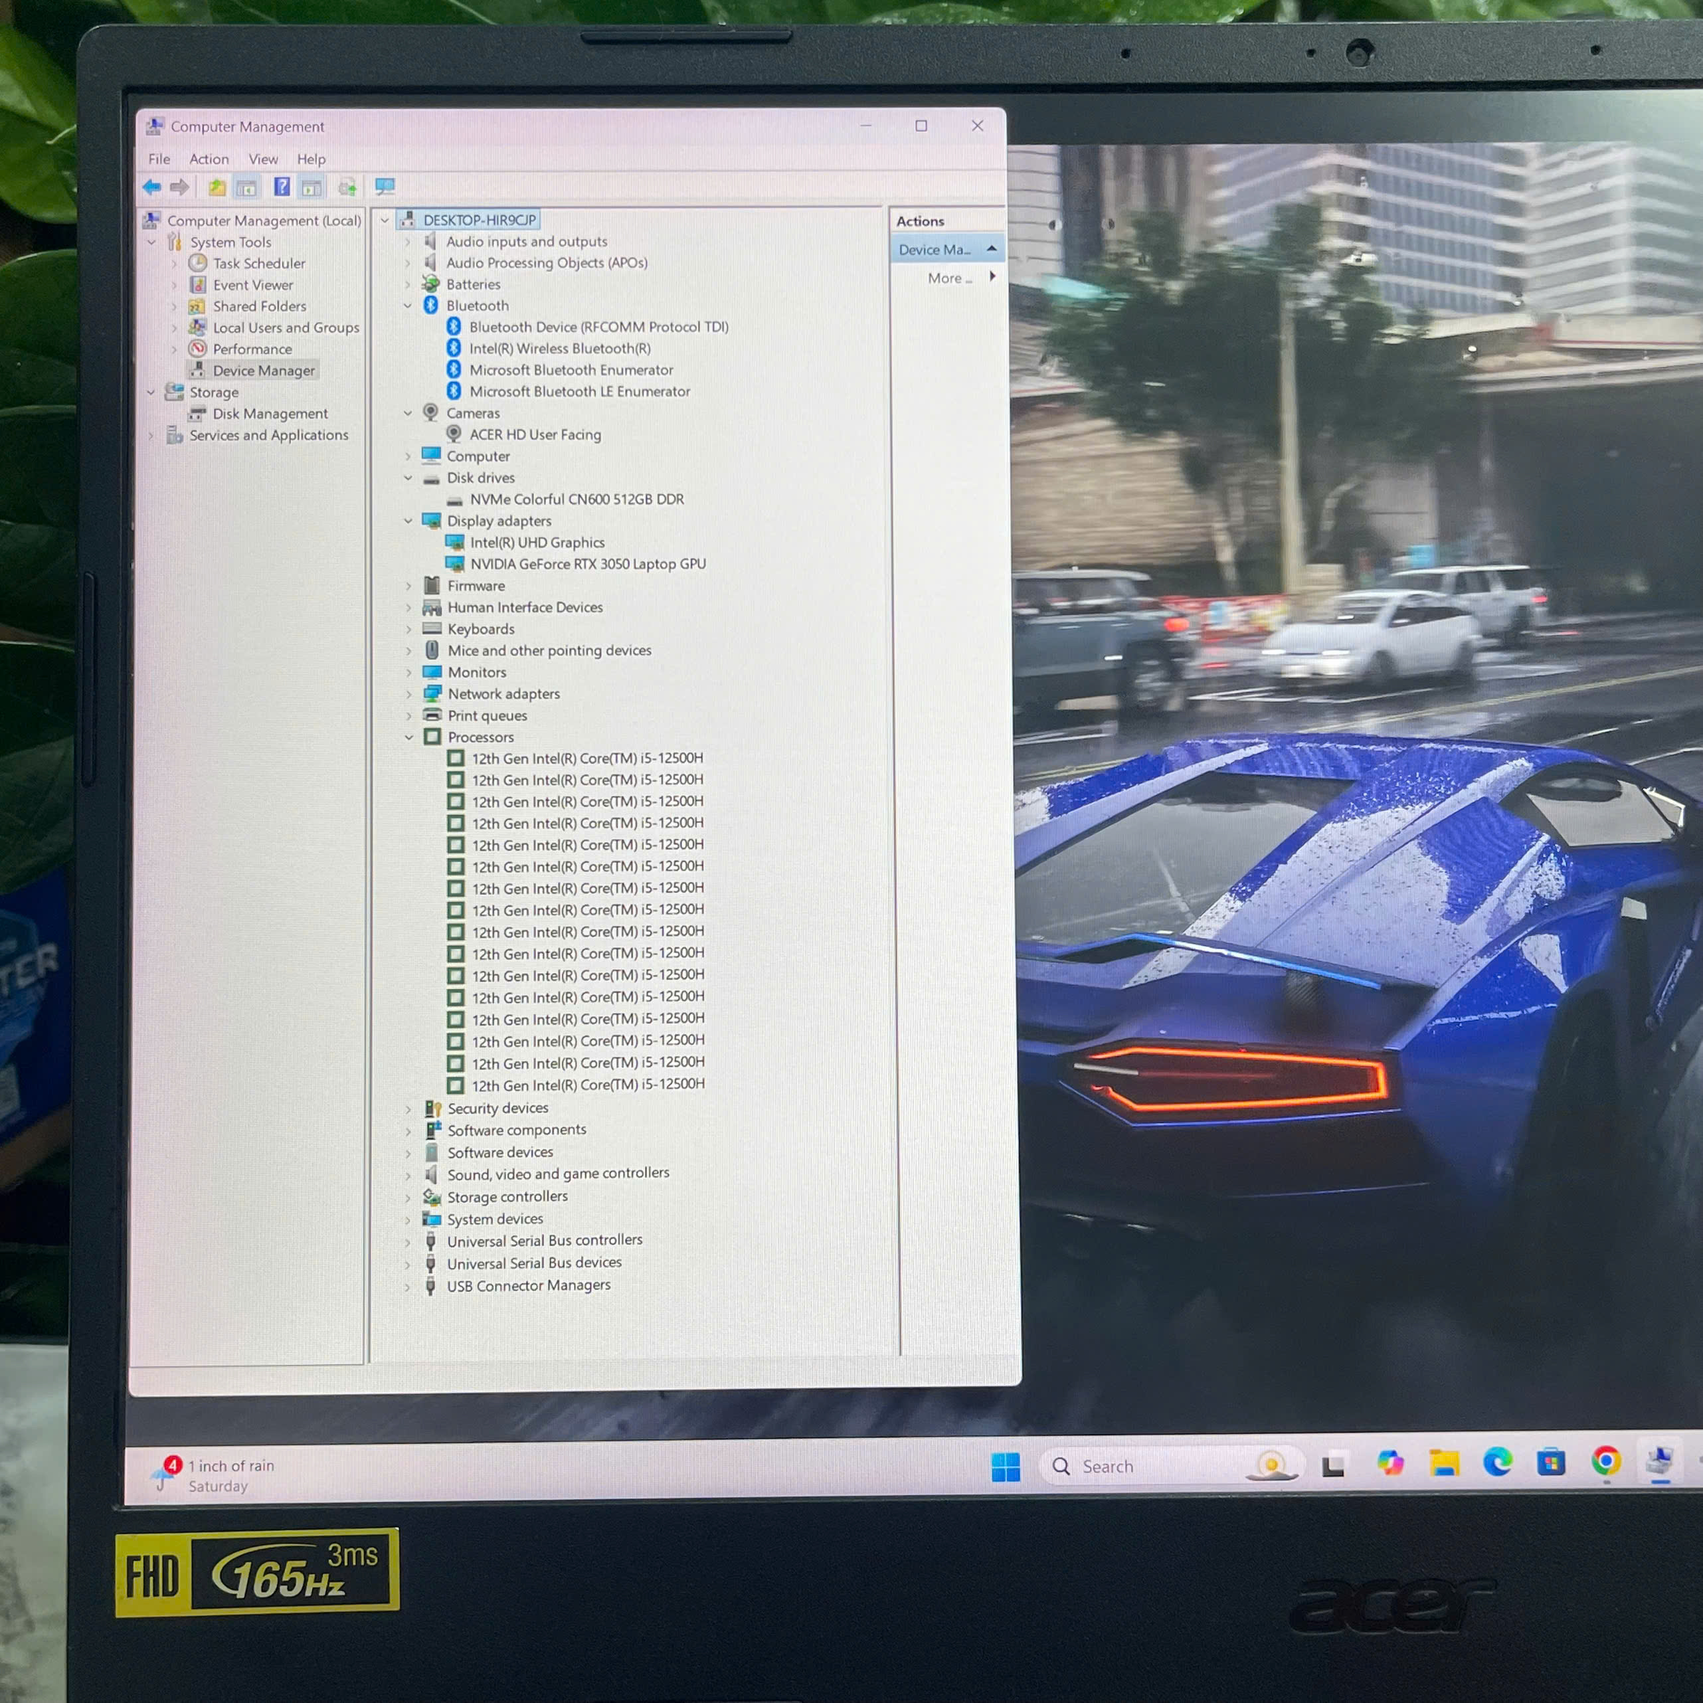Viewport: 1703px width, 1703px height.
Task: Click the Display adapters category icon
Action: coord(431,520)
